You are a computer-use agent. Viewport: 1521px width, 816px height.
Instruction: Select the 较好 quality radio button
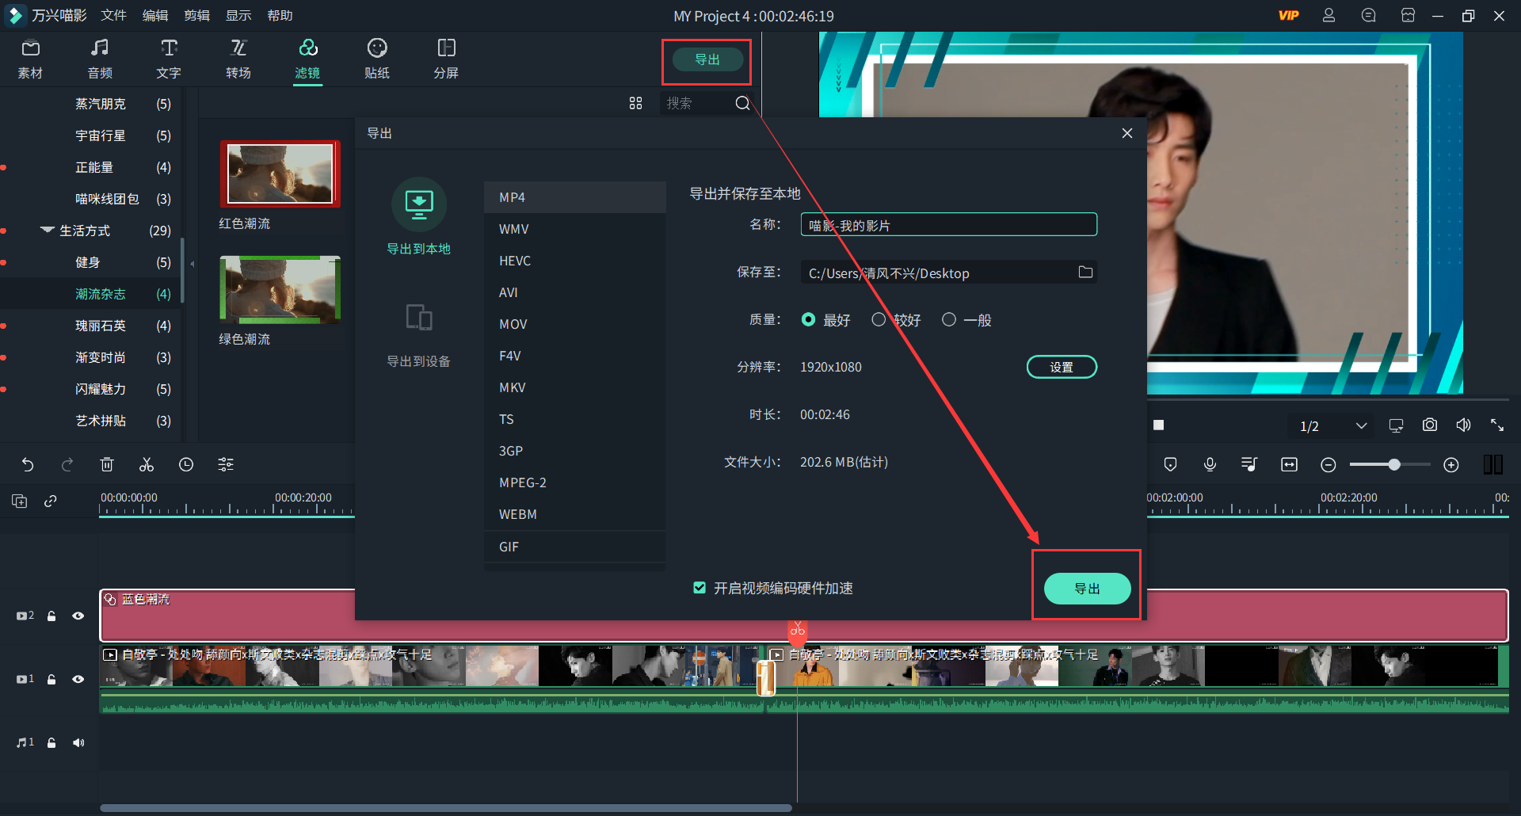pyautogui.click(x=879, y=319)
